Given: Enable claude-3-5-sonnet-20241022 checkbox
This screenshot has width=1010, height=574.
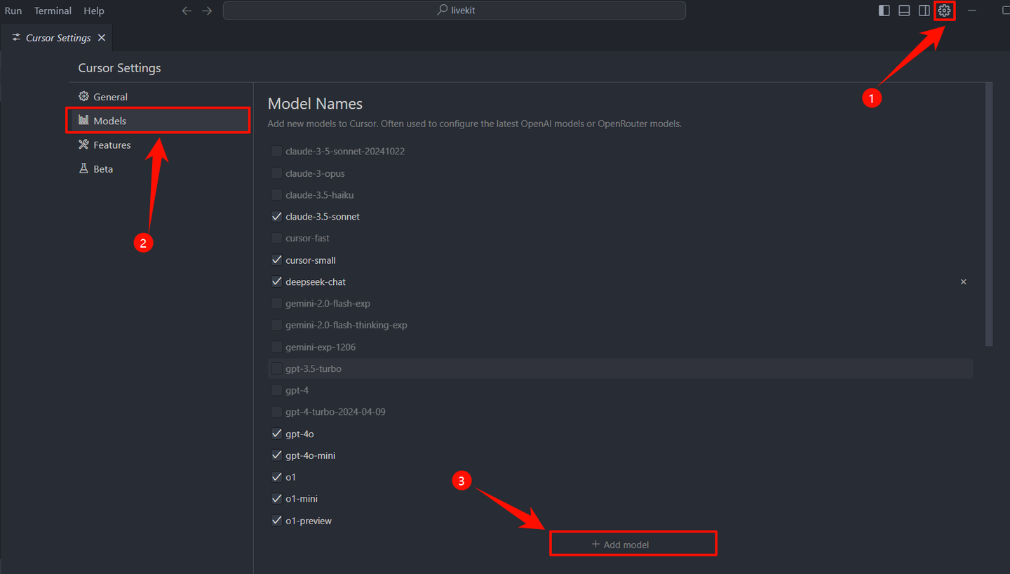Looking at the screenshot, I should (276, 151).
